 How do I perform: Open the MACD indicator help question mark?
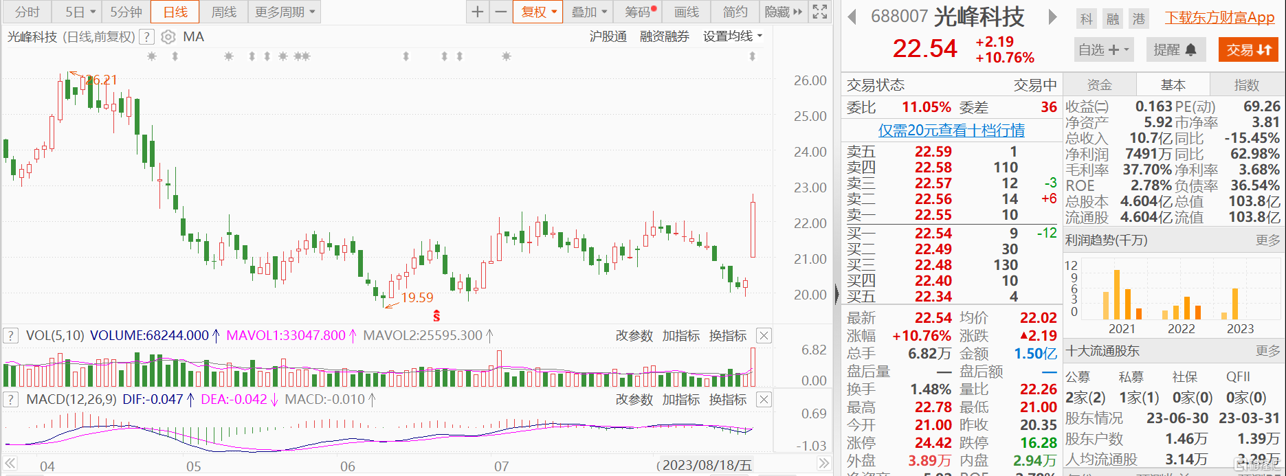10,400
